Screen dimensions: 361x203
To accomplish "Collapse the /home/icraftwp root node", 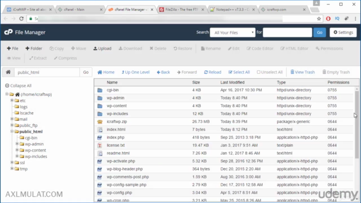I will click(7, 94).
